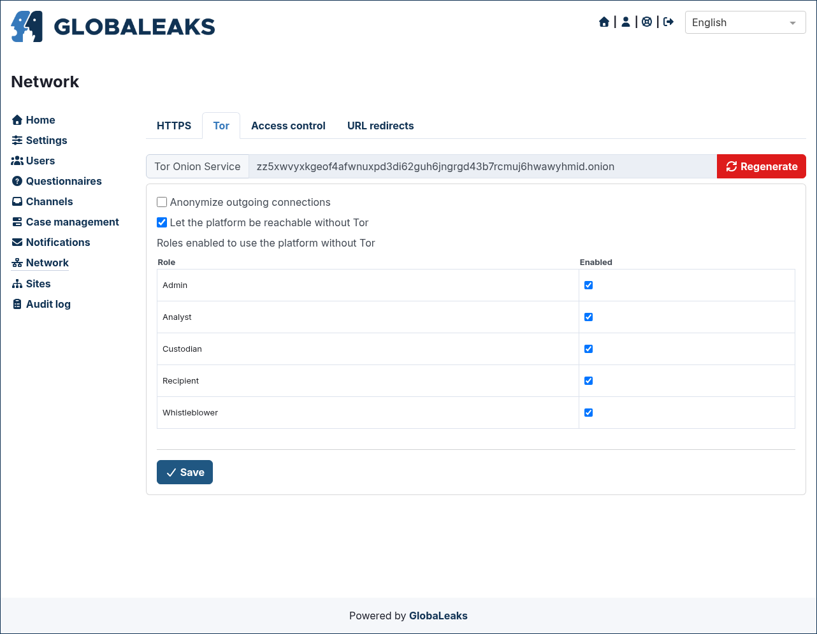Open the URL redirects tab

(x=380, y=126)
